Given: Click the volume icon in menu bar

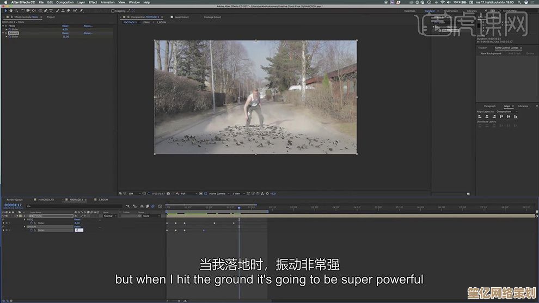Looking at the screenshot, I should pyautogui.click(x=449, y=2).
